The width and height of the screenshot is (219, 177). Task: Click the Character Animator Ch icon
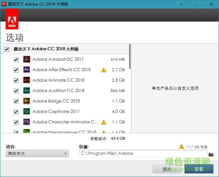(x=27, y=122)
